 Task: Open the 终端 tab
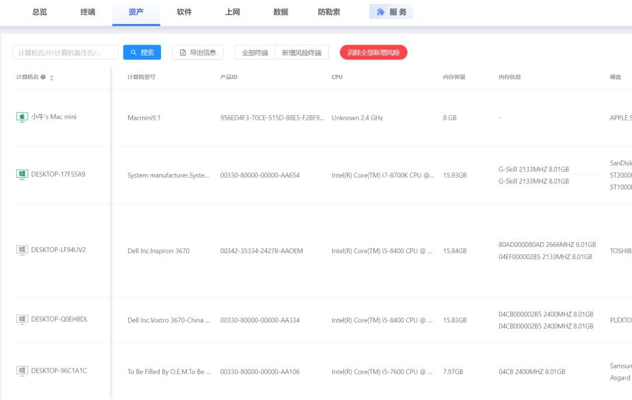click(x=88, y=12)
